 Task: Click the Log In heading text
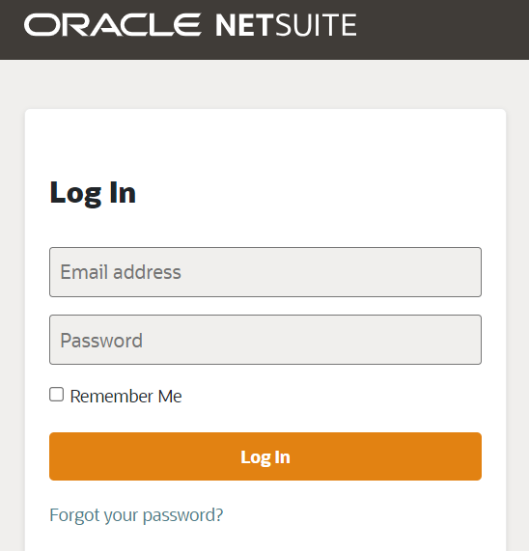click(x=93, y=193)
